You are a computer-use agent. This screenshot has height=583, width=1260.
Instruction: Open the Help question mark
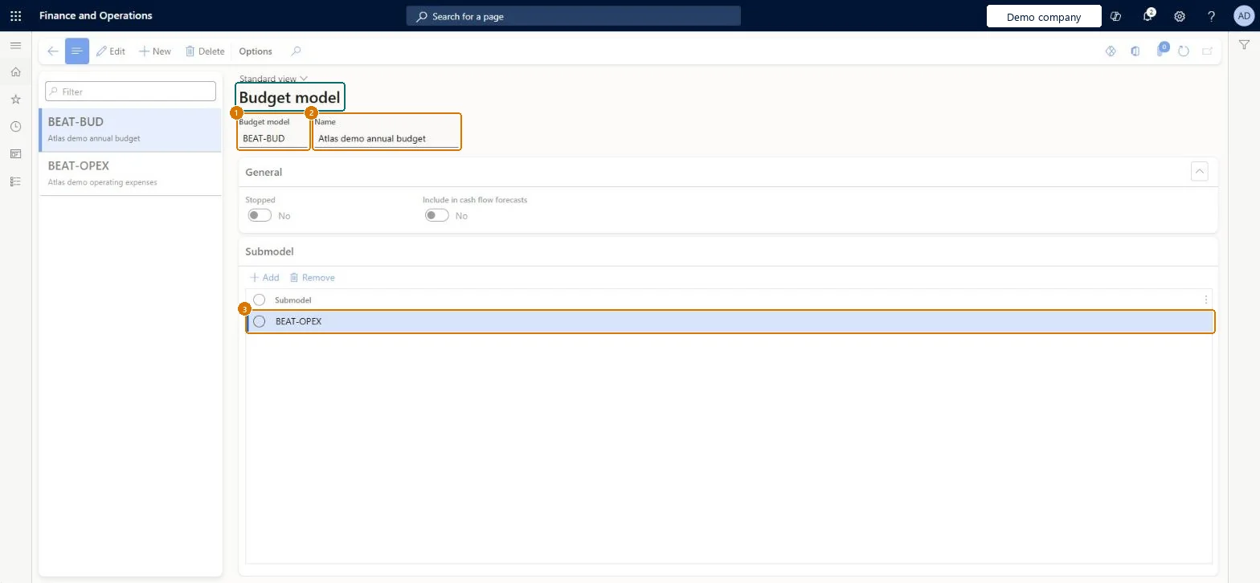click(1212, 16)
